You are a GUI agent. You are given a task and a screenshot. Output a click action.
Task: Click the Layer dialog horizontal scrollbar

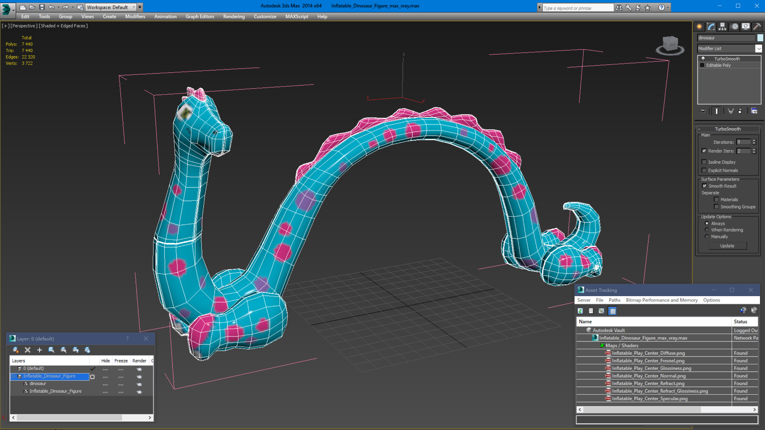[x=69, y=417]
